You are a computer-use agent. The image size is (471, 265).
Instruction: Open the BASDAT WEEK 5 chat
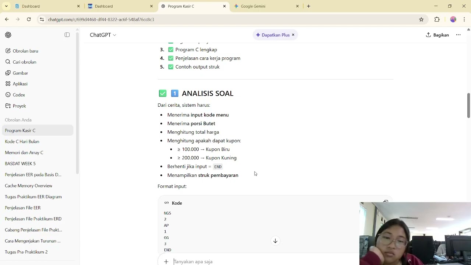38,163
